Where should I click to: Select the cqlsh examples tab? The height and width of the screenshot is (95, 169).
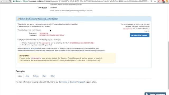(x=20, y=76)
